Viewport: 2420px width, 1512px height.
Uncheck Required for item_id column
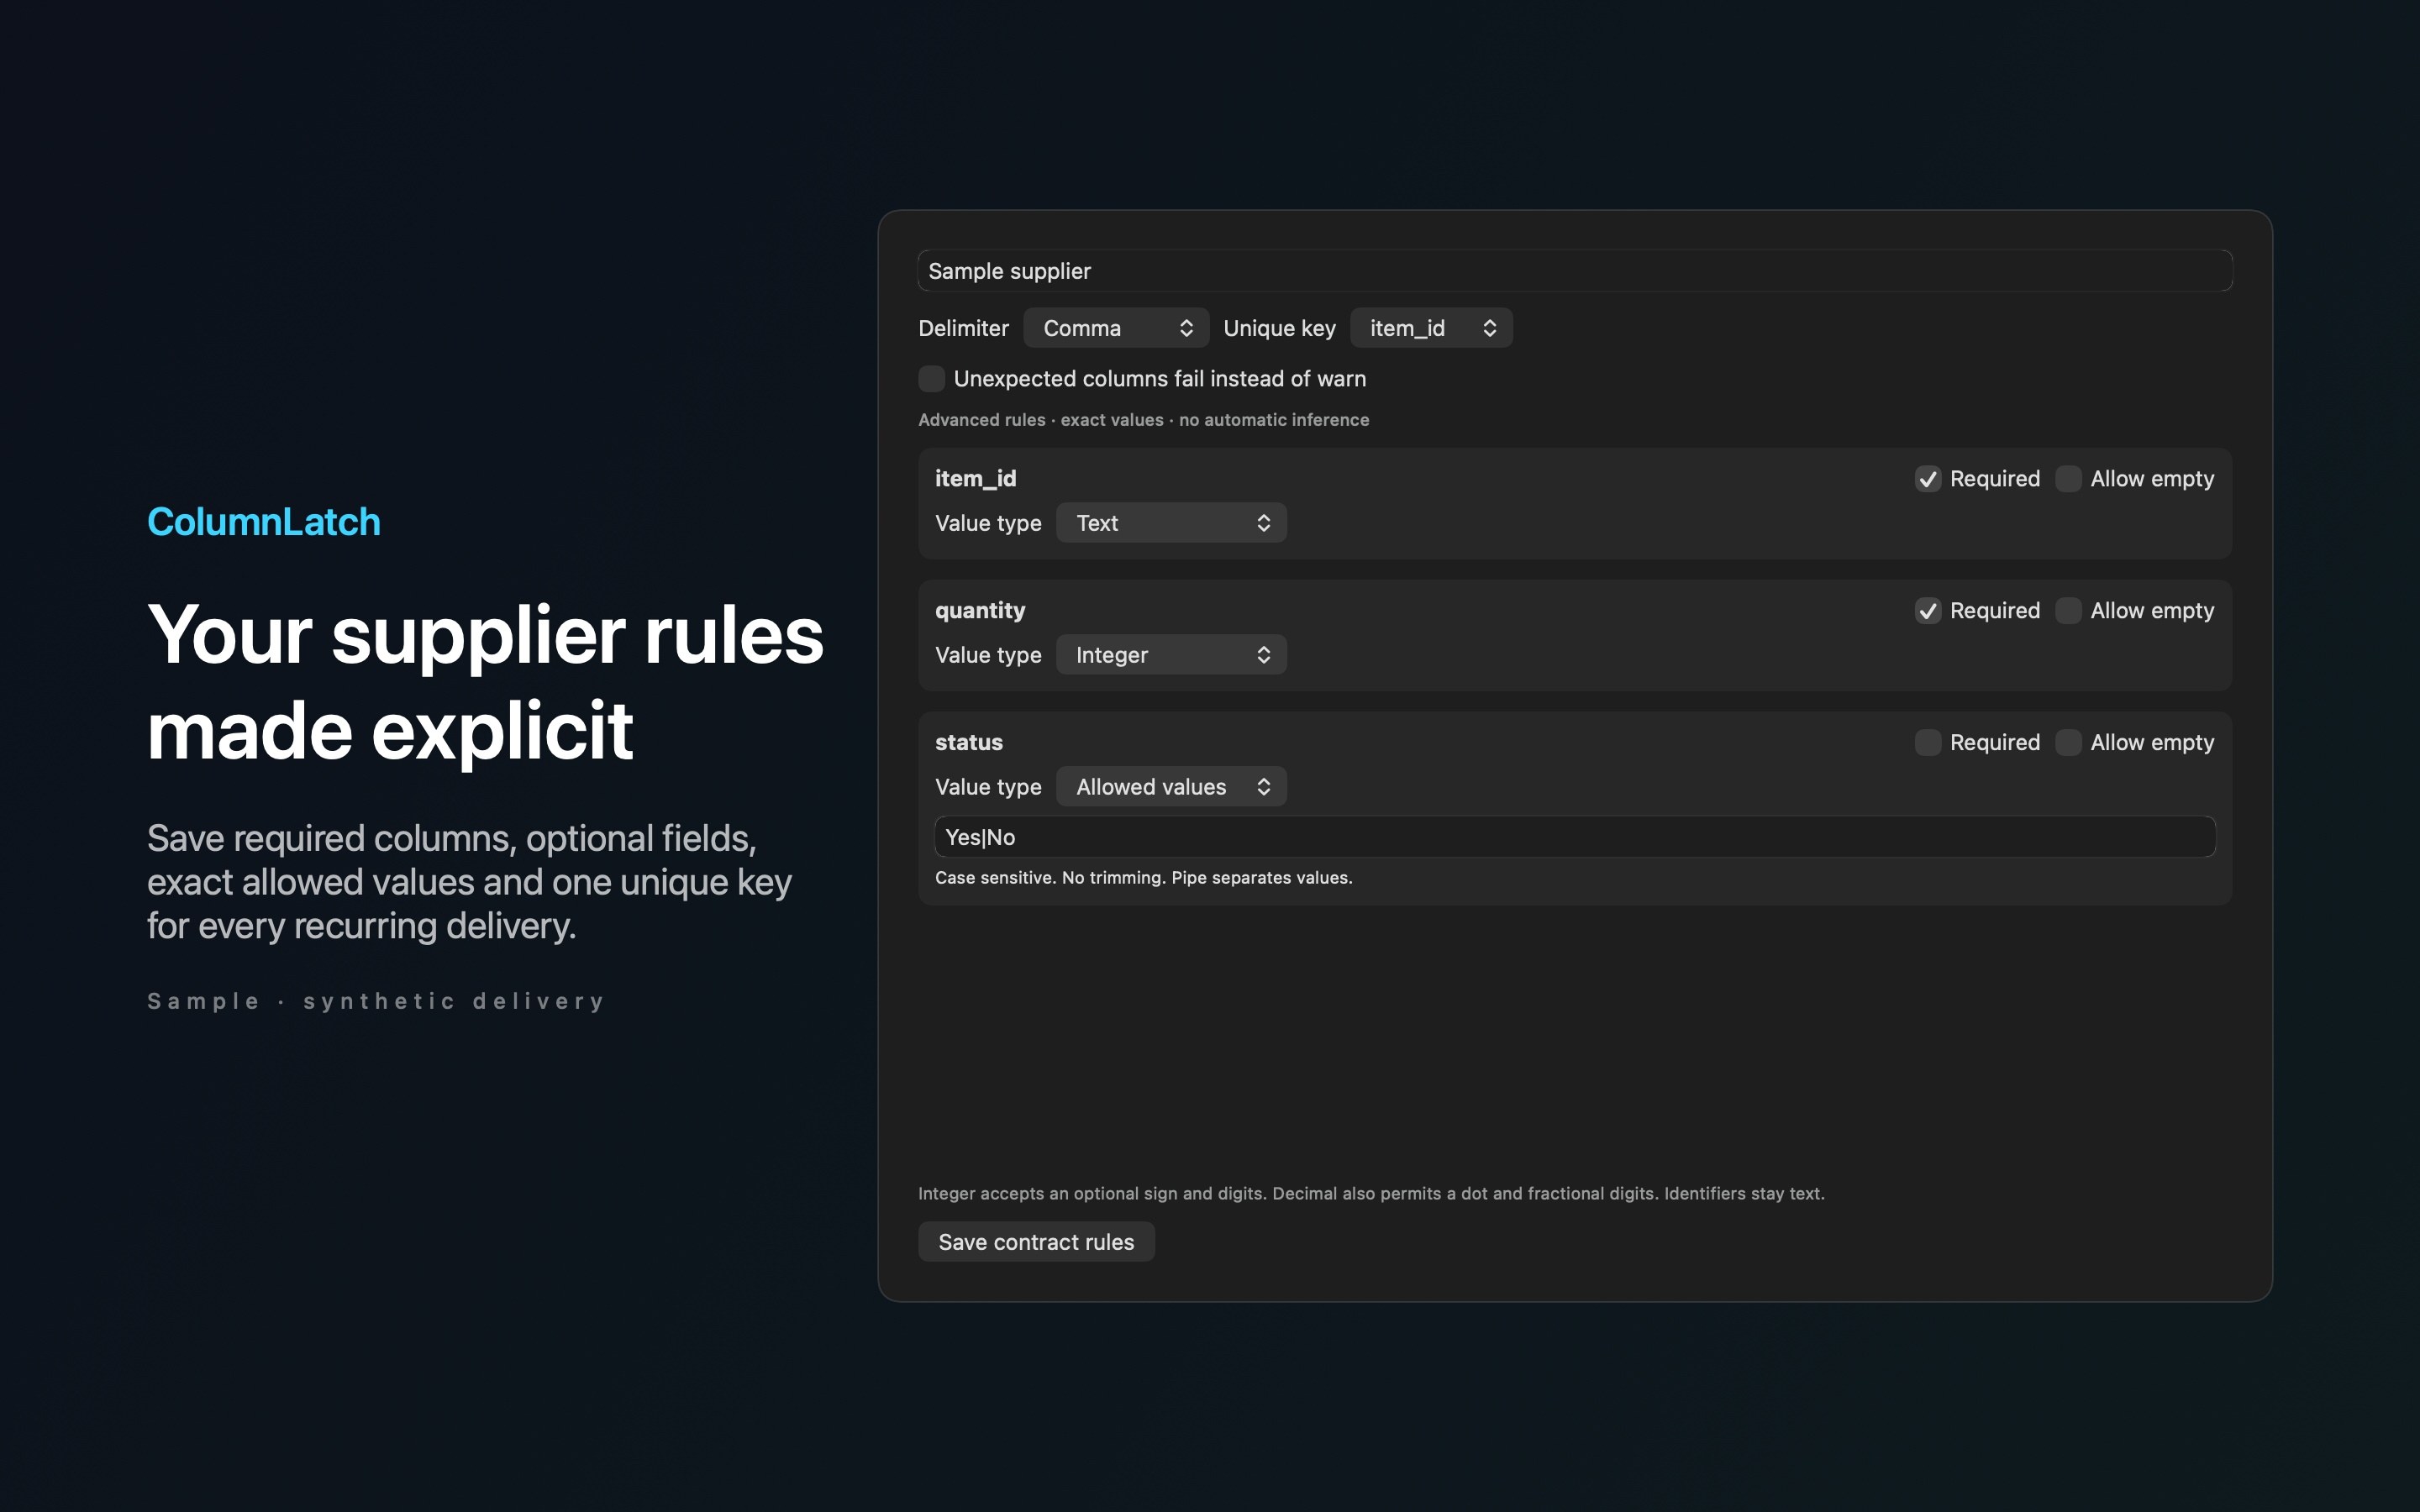coord(1927,479)
